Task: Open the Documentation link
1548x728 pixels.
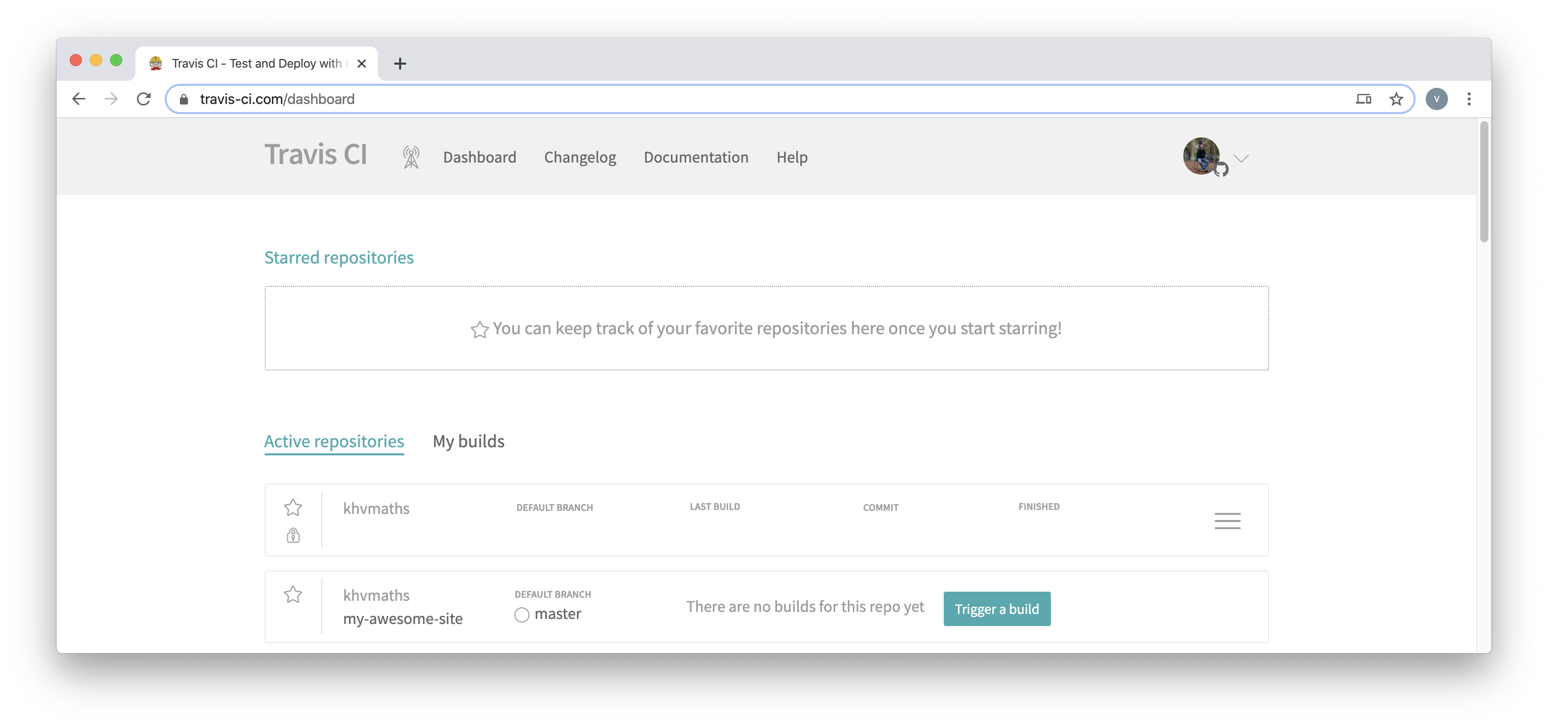Action: click(696, 158)
